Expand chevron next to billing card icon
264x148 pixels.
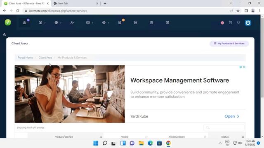coord(92,23)
